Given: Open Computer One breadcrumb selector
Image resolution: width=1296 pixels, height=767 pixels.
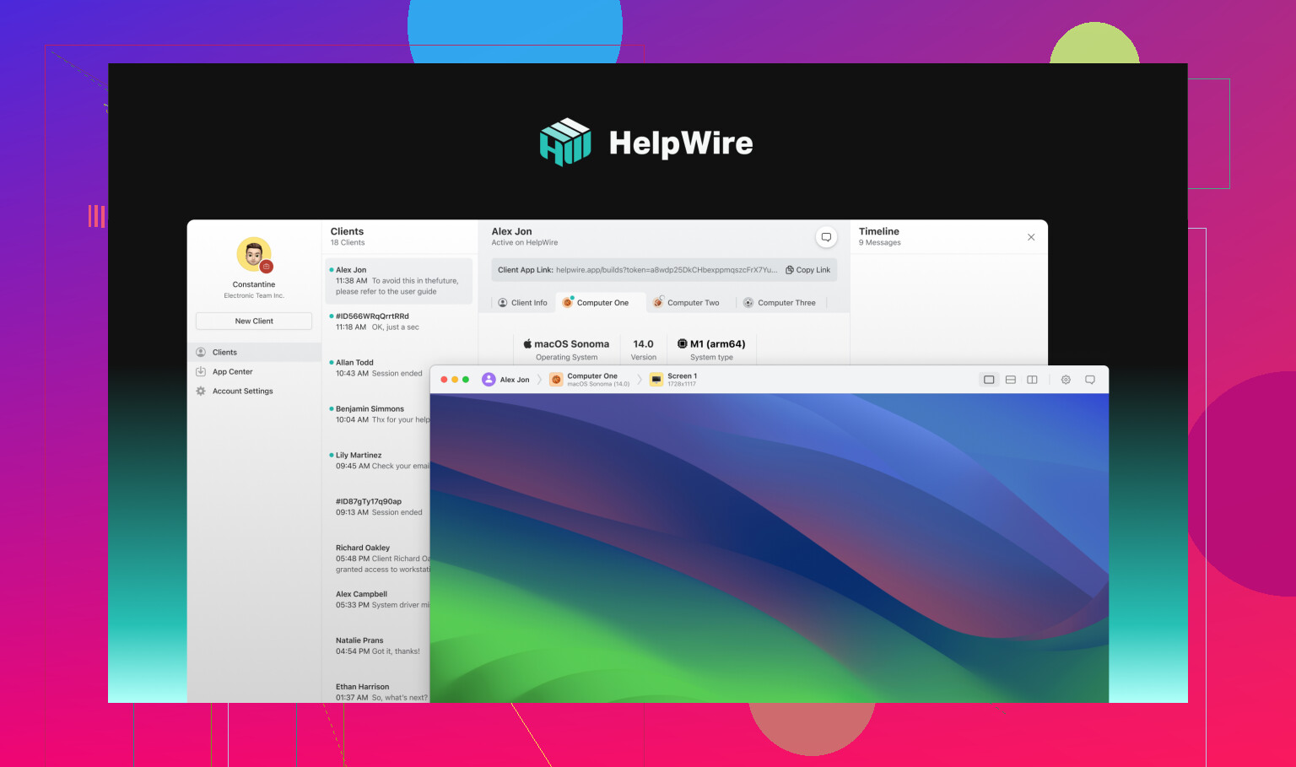Looking at the screenshot, I should (x=591, y=380).
